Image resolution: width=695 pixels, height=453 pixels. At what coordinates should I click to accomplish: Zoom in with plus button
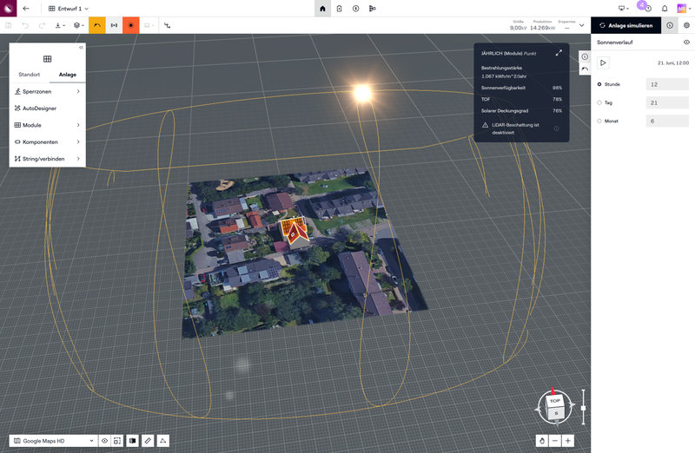click(568, 441)
